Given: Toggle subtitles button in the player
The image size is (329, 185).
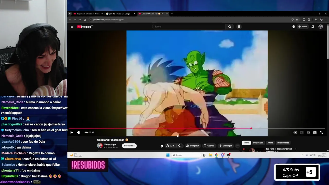Looking at the screenshot, I should click(x=302, y=133).
